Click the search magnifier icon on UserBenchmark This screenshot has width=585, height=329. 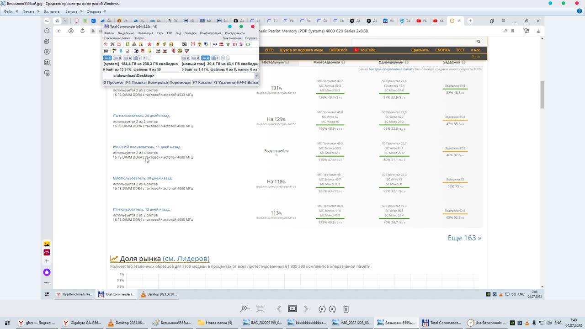point(479,42)
